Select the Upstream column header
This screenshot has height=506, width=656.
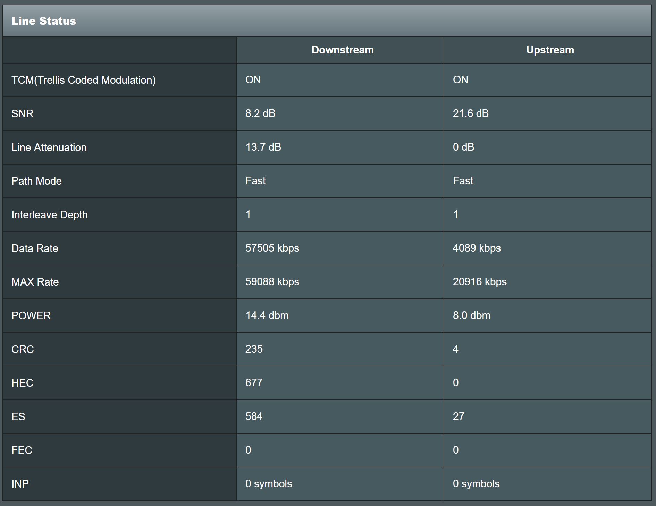pos(550,50)
